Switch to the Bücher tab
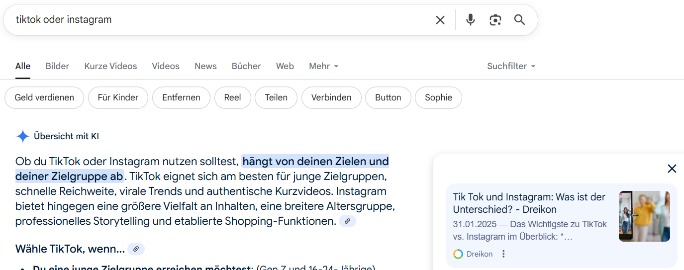 [246, 66]
